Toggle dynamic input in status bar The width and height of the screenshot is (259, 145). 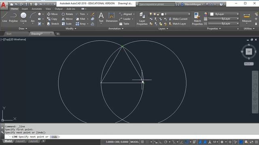pos(156,142)
